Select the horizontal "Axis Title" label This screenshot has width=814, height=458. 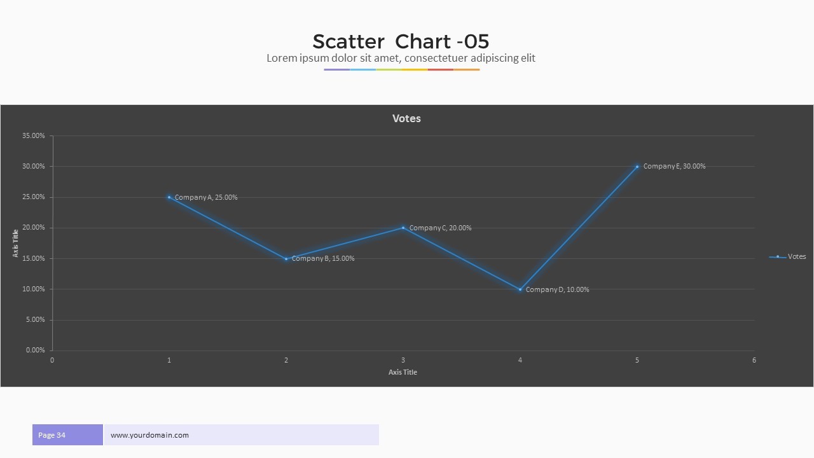click(403, 372)
